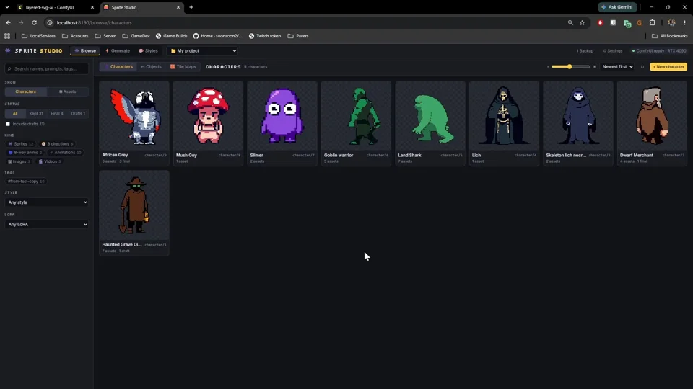Click the magnifier icon in the search field
The image size is (693, 389).
pyautogui.click(x=9, y=69)
